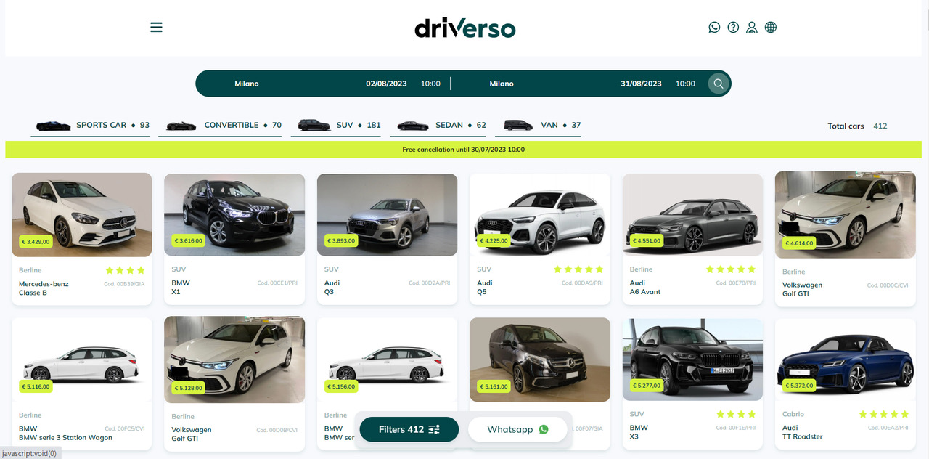Viewport: 929px width, 459px height.
Task: Change pickup date 02/08/2023
Action: pos(386,84)
